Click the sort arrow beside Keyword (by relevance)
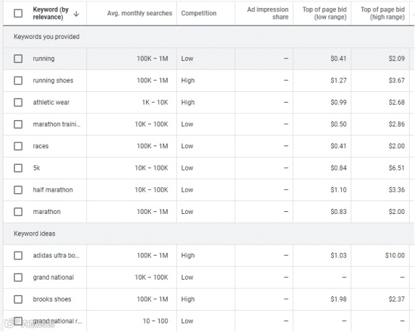 coord(76,13)
